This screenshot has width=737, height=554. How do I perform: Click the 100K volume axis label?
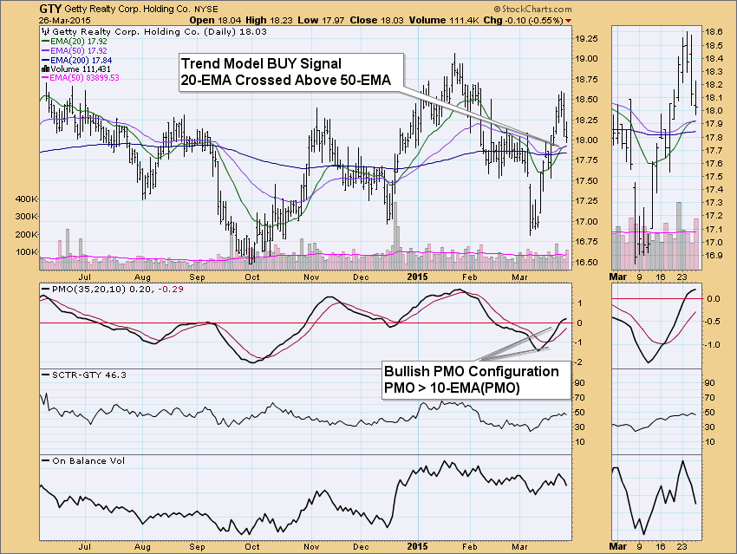[x=26, y=252]
